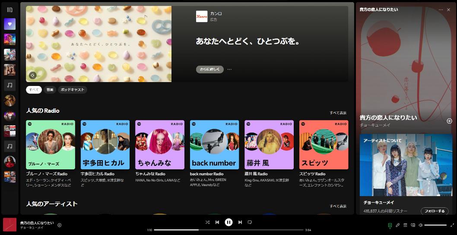
Task: Toggle the Now Playing view panel
Action: [x=390, y=225]
